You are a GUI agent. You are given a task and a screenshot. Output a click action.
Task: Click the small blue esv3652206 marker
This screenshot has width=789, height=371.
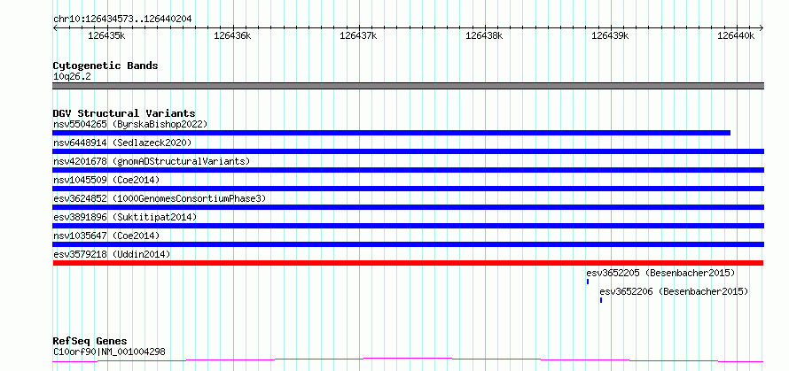click(601, 300)
